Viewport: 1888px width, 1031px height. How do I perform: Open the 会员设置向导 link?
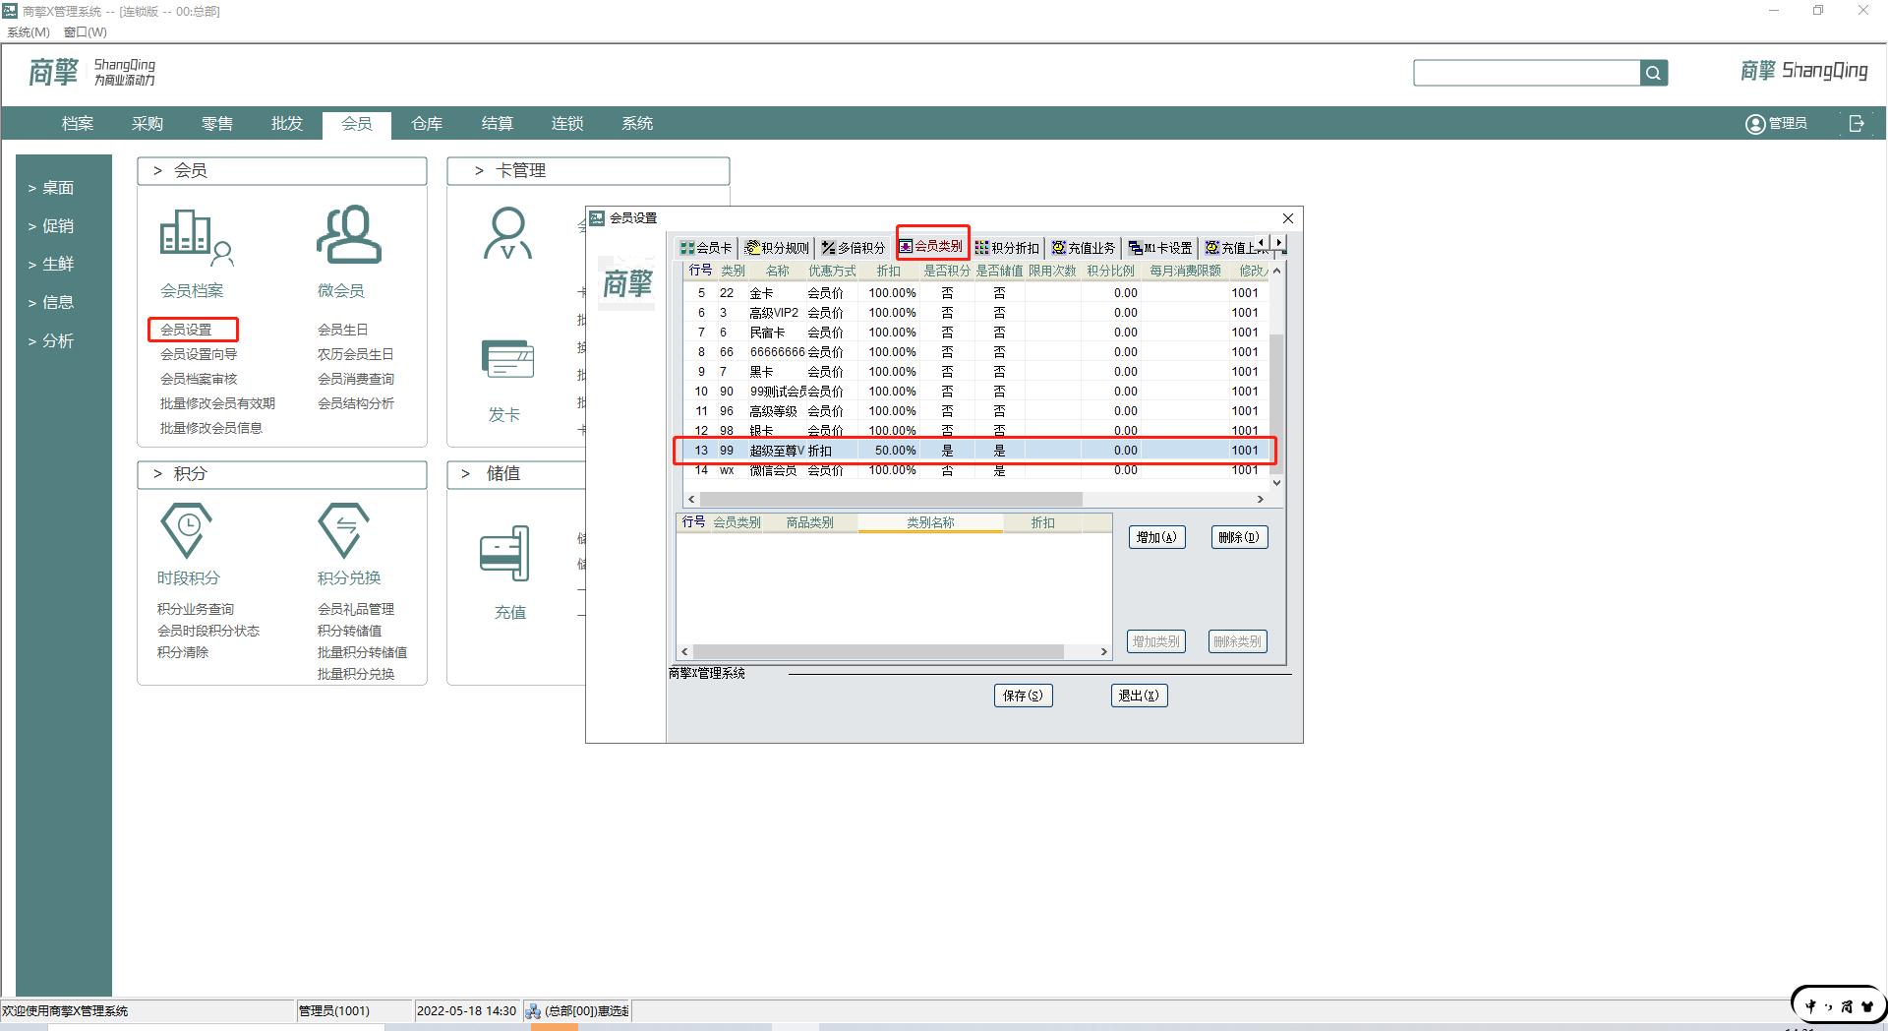(x=199, y=354)
